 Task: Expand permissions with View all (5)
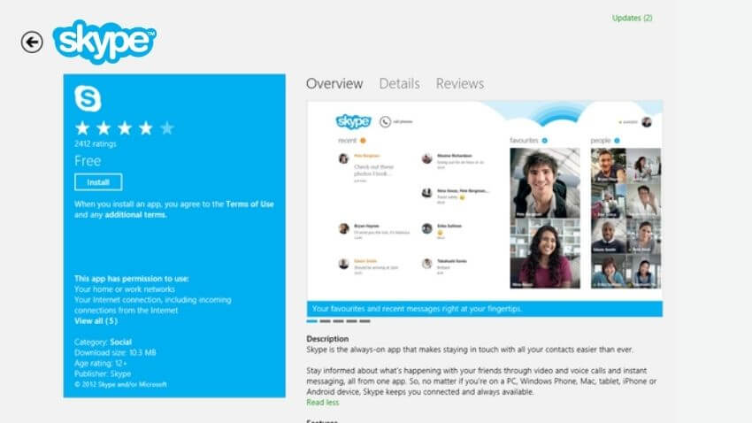click(x=96, y=321)
